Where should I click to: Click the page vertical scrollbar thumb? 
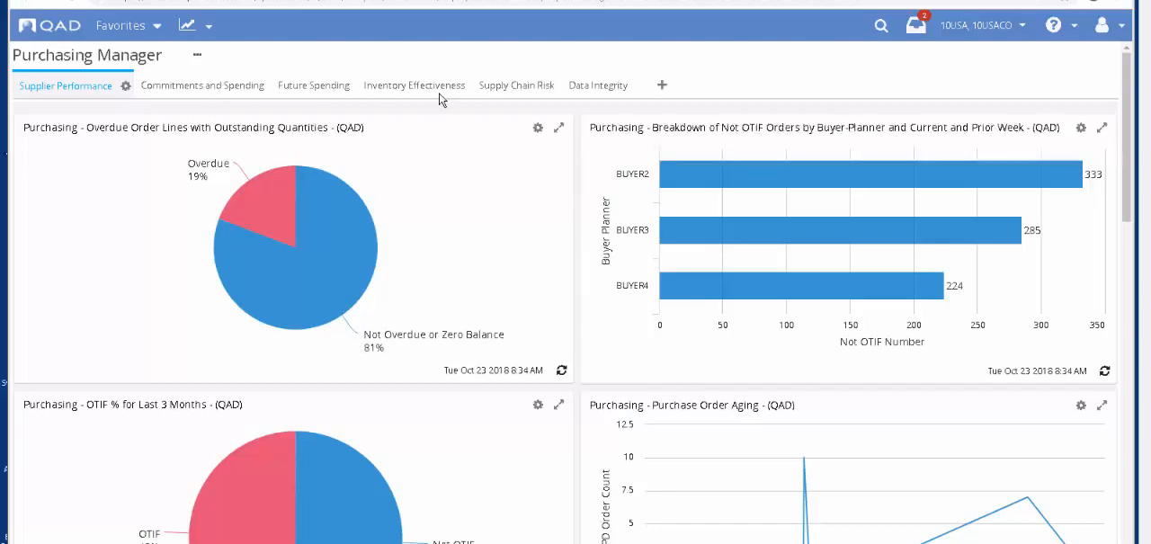[1127, 137]
